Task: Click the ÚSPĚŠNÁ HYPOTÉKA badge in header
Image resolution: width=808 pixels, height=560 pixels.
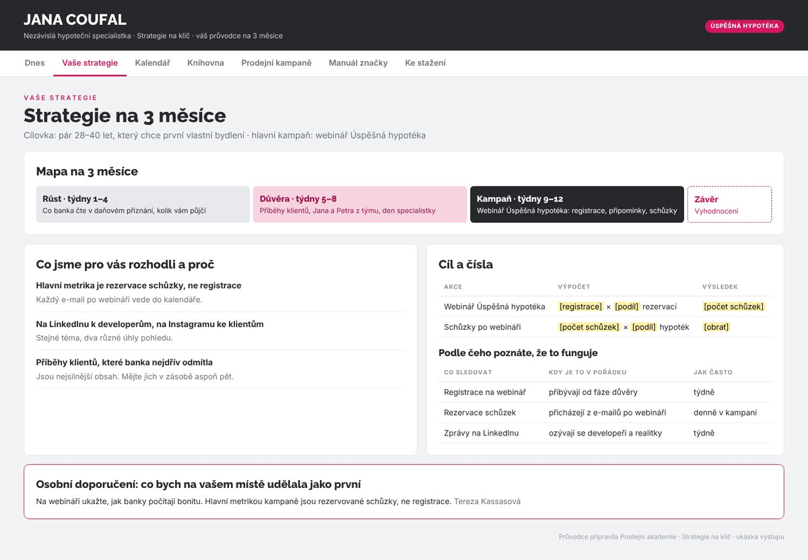Action: coord(745,26)
